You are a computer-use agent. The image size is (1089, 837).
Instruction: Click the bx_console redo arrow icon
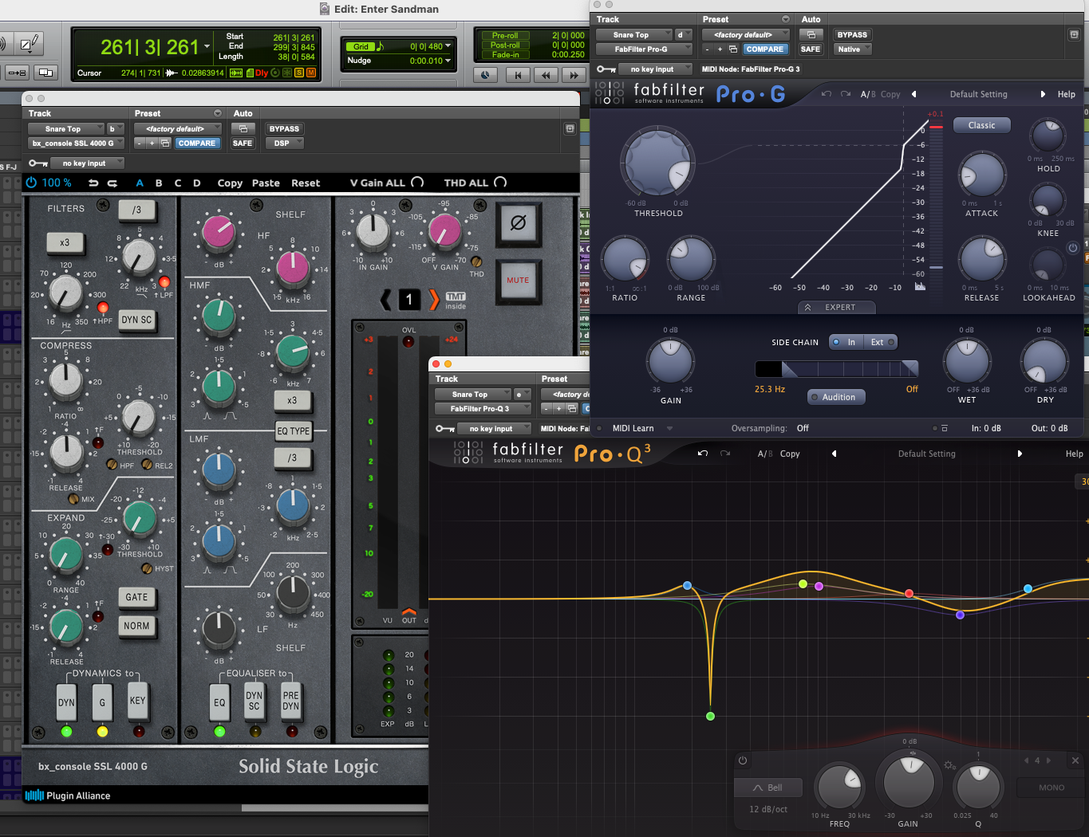pyautogui.click(x=112, y=183)
